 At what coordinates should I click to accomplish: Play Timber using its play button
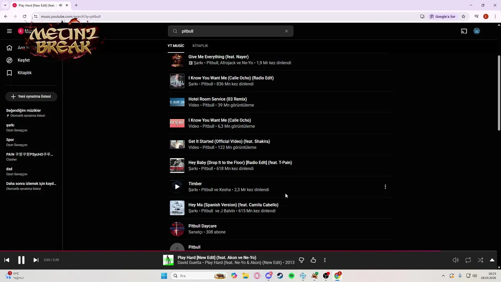tap(177, 187)
